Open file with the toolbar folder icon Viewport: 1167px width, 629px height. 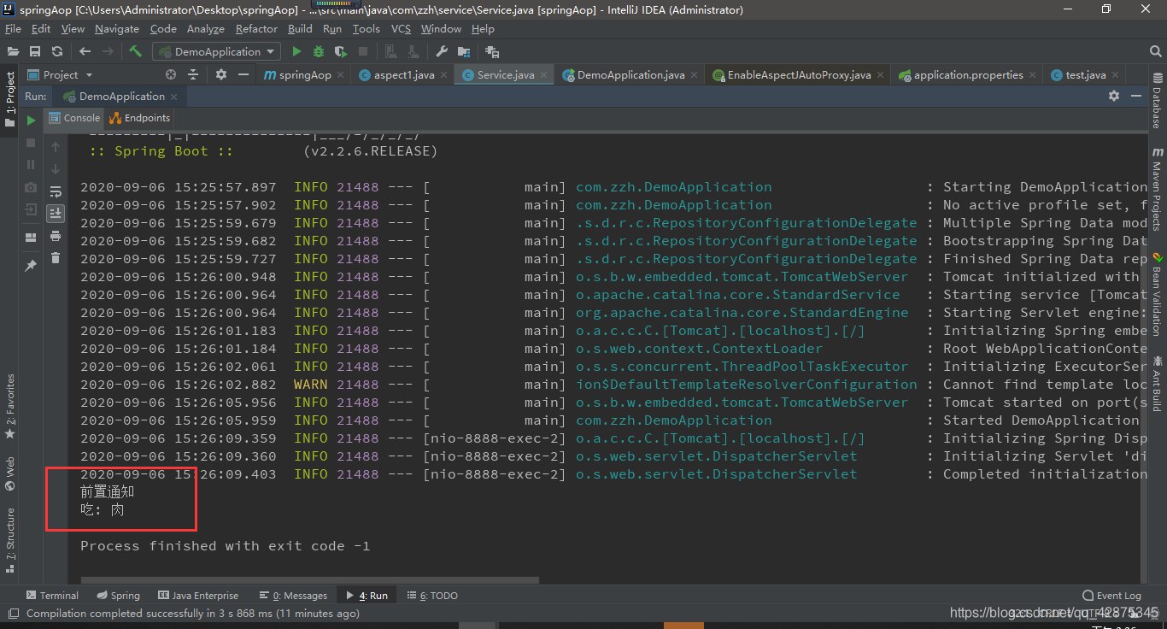coord(13,51)
